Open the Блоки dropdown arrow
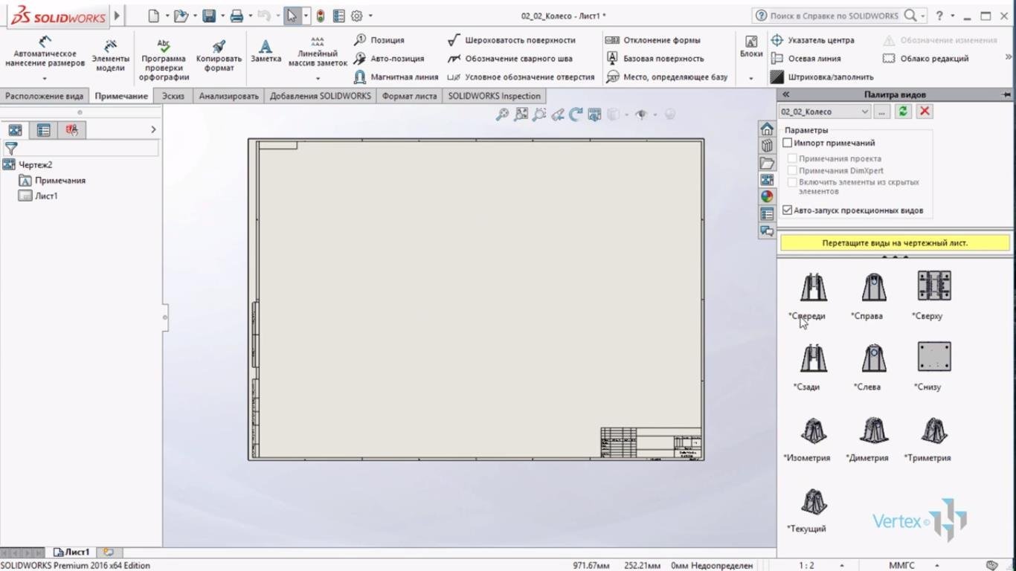 750,78
